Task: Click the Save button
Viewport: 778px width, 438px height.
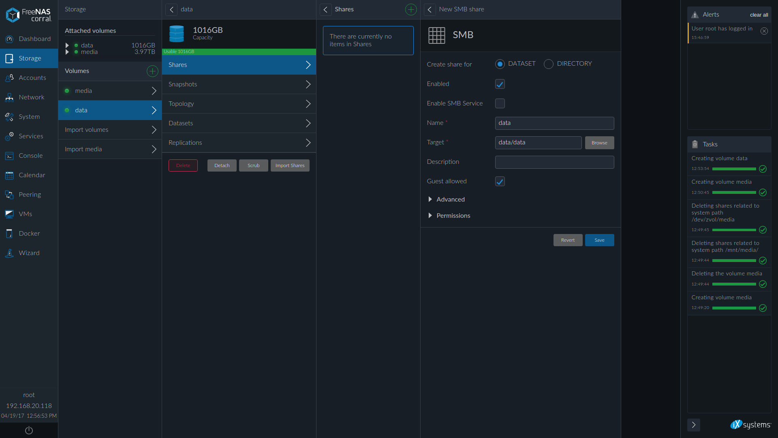Action: (599, 240)
